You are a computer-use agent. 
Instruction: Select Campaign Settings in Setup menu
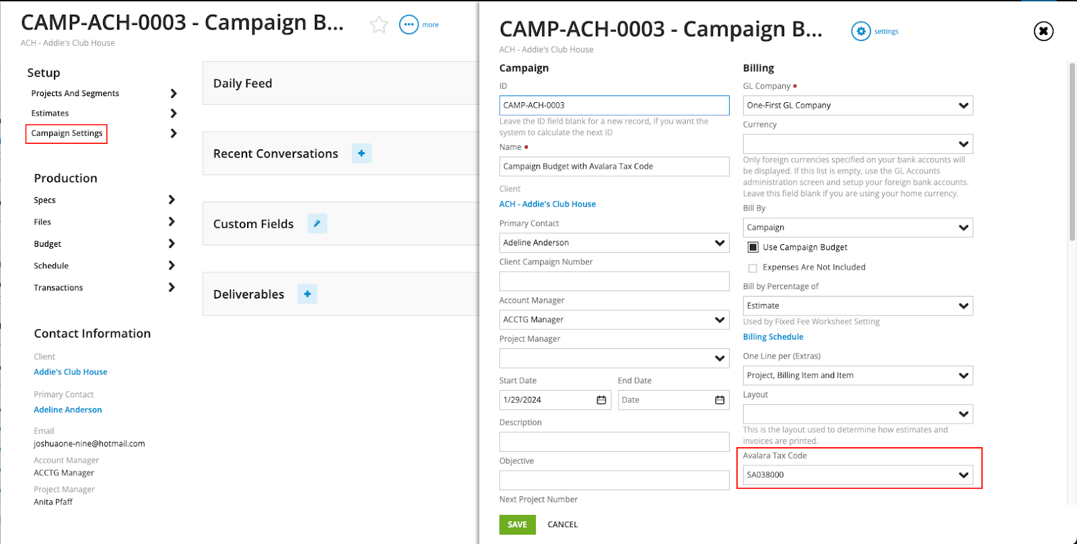click(67, 133)
